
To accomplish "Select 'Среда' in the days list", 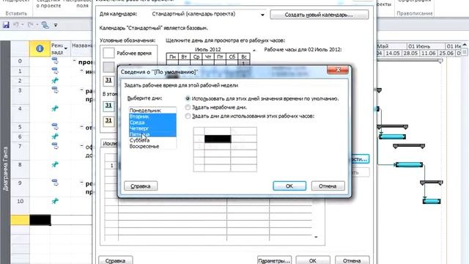I will tap(152, 122).
